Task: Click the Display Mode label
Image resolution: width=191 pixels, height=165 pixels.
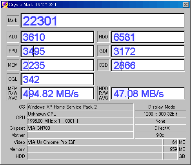Action: tap(162, 107)
